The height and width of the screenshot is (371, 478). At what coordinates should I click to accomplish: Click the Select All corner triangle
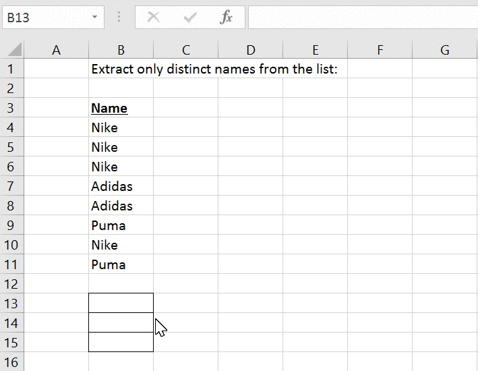[x=13, y=49]
